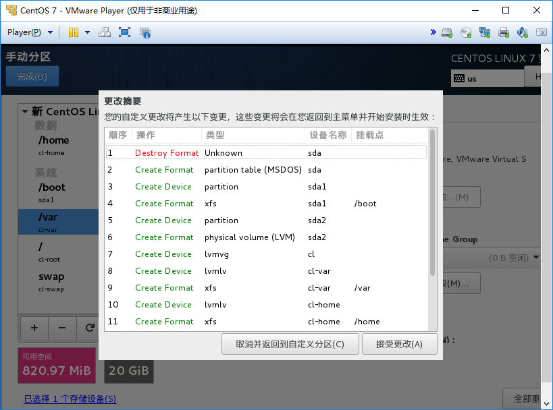Viewport: 553px width, 410px height.
Task: Click the printer device icon
Action: pyautogui.click(x=504, y=33)
